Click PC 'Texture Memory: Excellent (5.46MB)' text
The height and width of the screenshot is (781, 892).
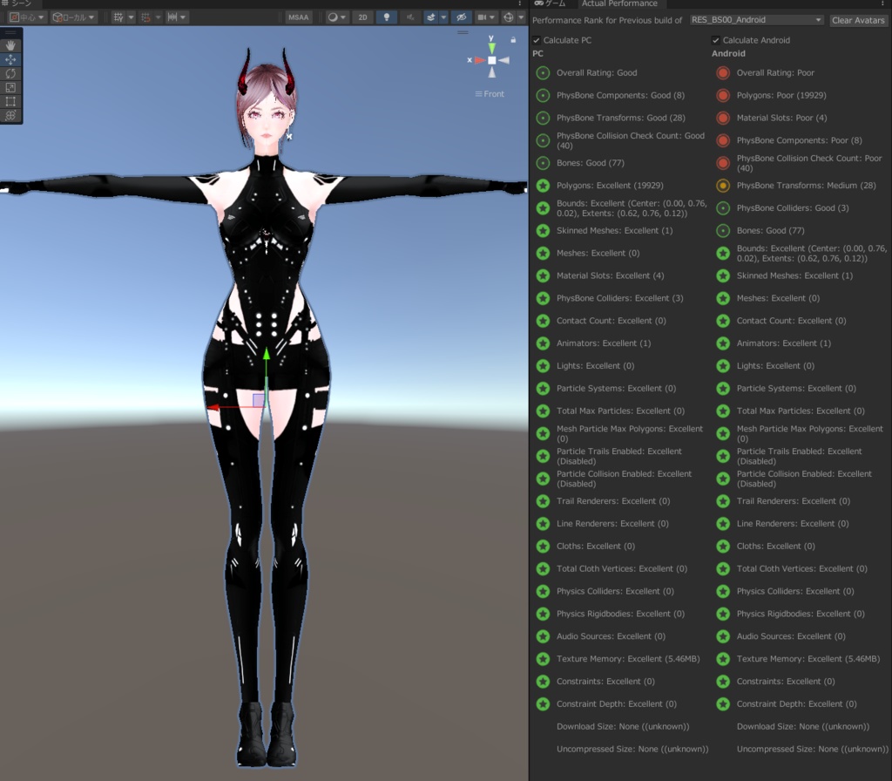628,659
